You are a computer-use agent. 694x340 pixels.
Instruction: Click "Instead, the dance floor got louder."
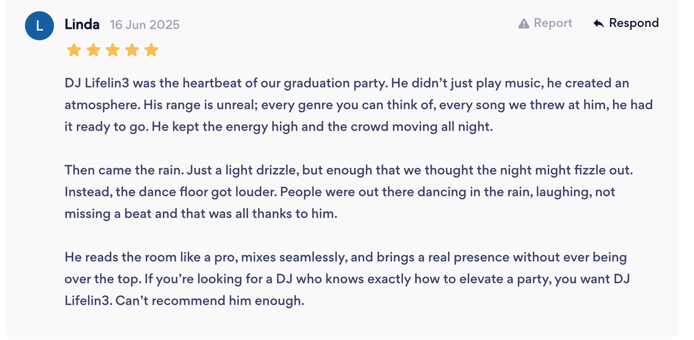[170, 192]
